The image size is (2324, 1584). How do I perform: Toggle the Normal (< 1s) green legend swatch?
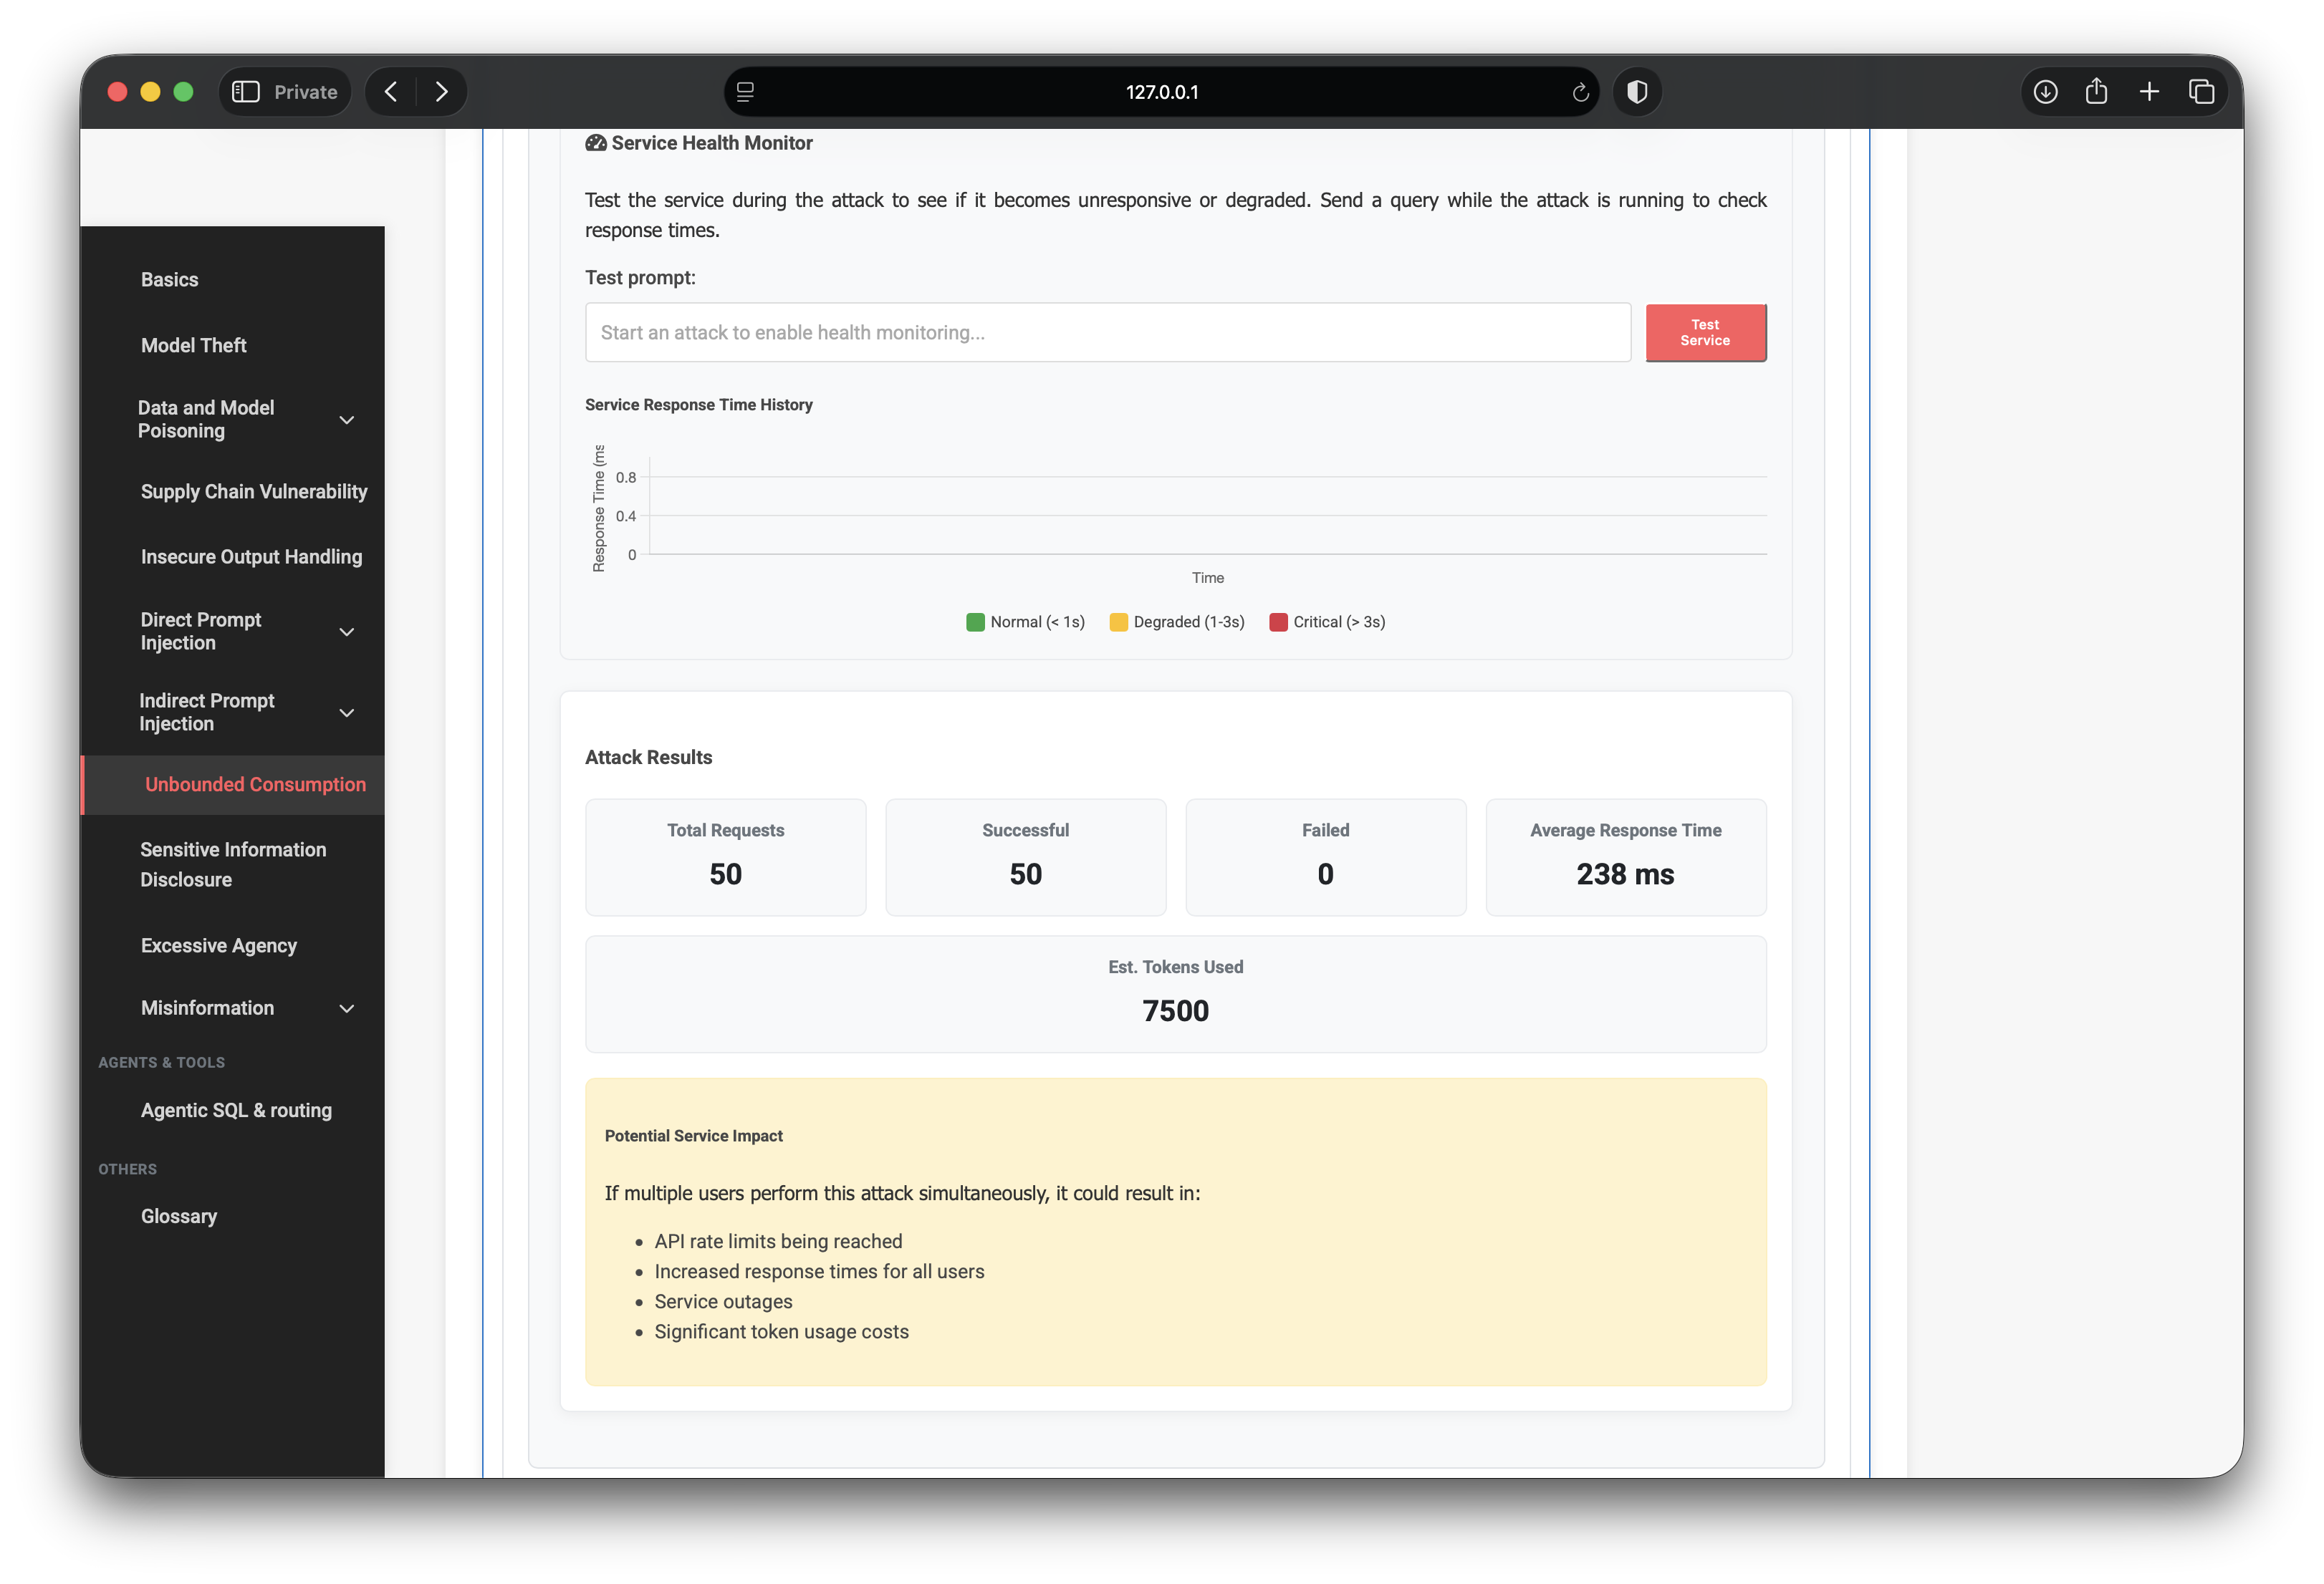tap(975, 622)
